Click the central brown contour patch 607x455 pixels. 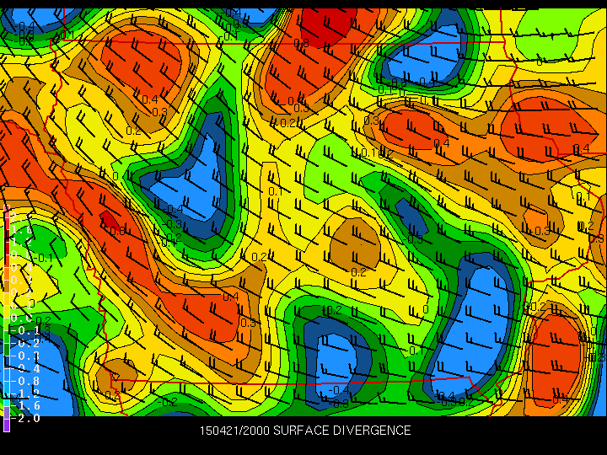tap(355, 243)
